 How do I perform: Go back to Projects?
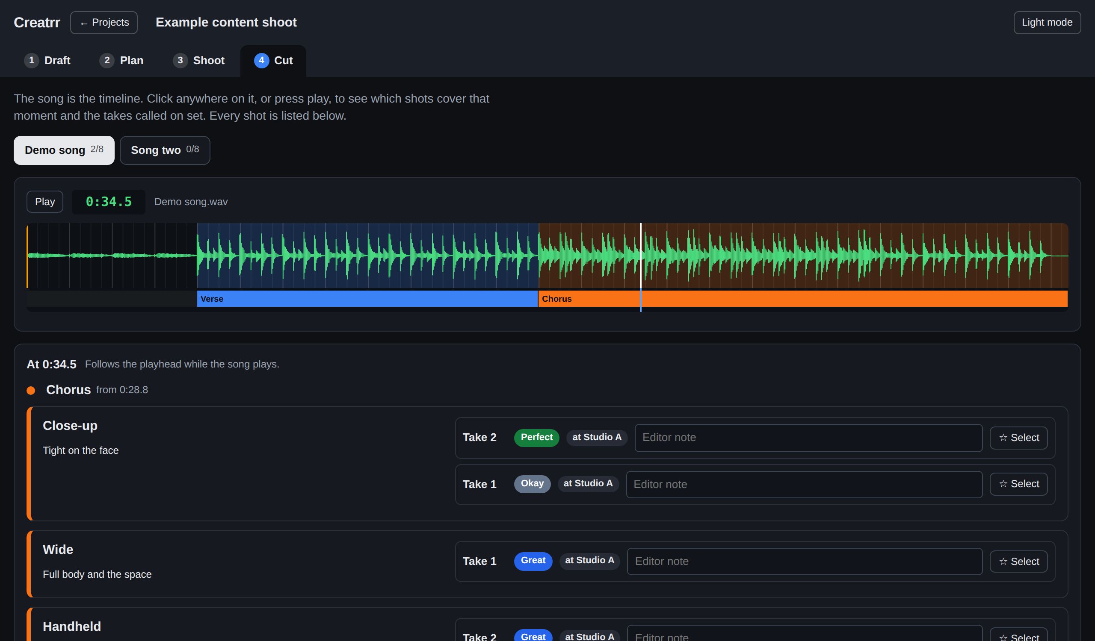104,23
